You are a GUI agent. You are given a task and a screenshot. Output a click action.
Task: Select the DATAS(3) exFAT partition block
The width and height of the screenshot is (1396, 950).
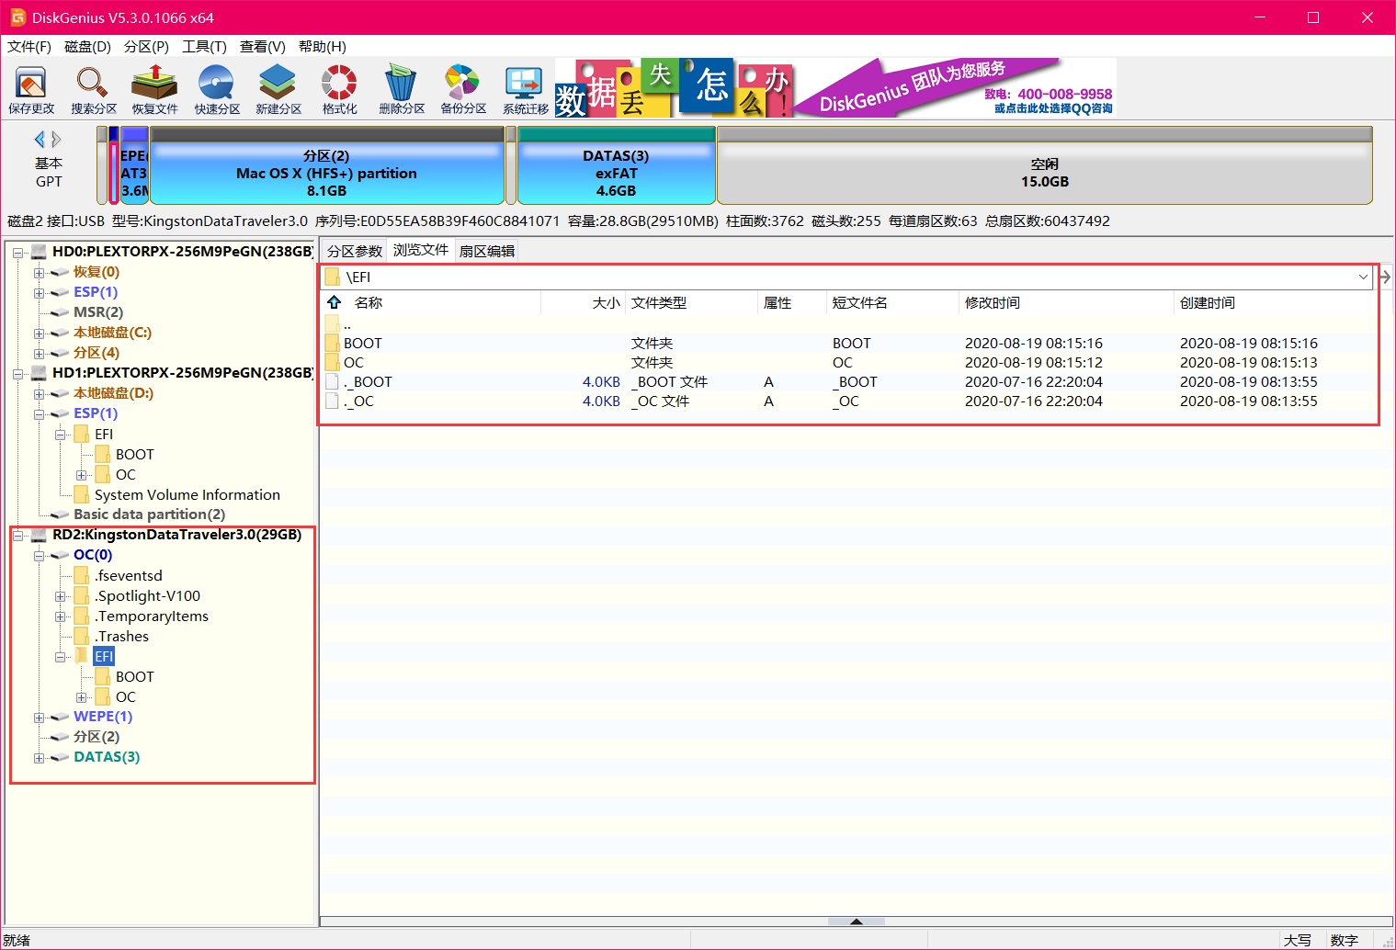pos(616,165)
